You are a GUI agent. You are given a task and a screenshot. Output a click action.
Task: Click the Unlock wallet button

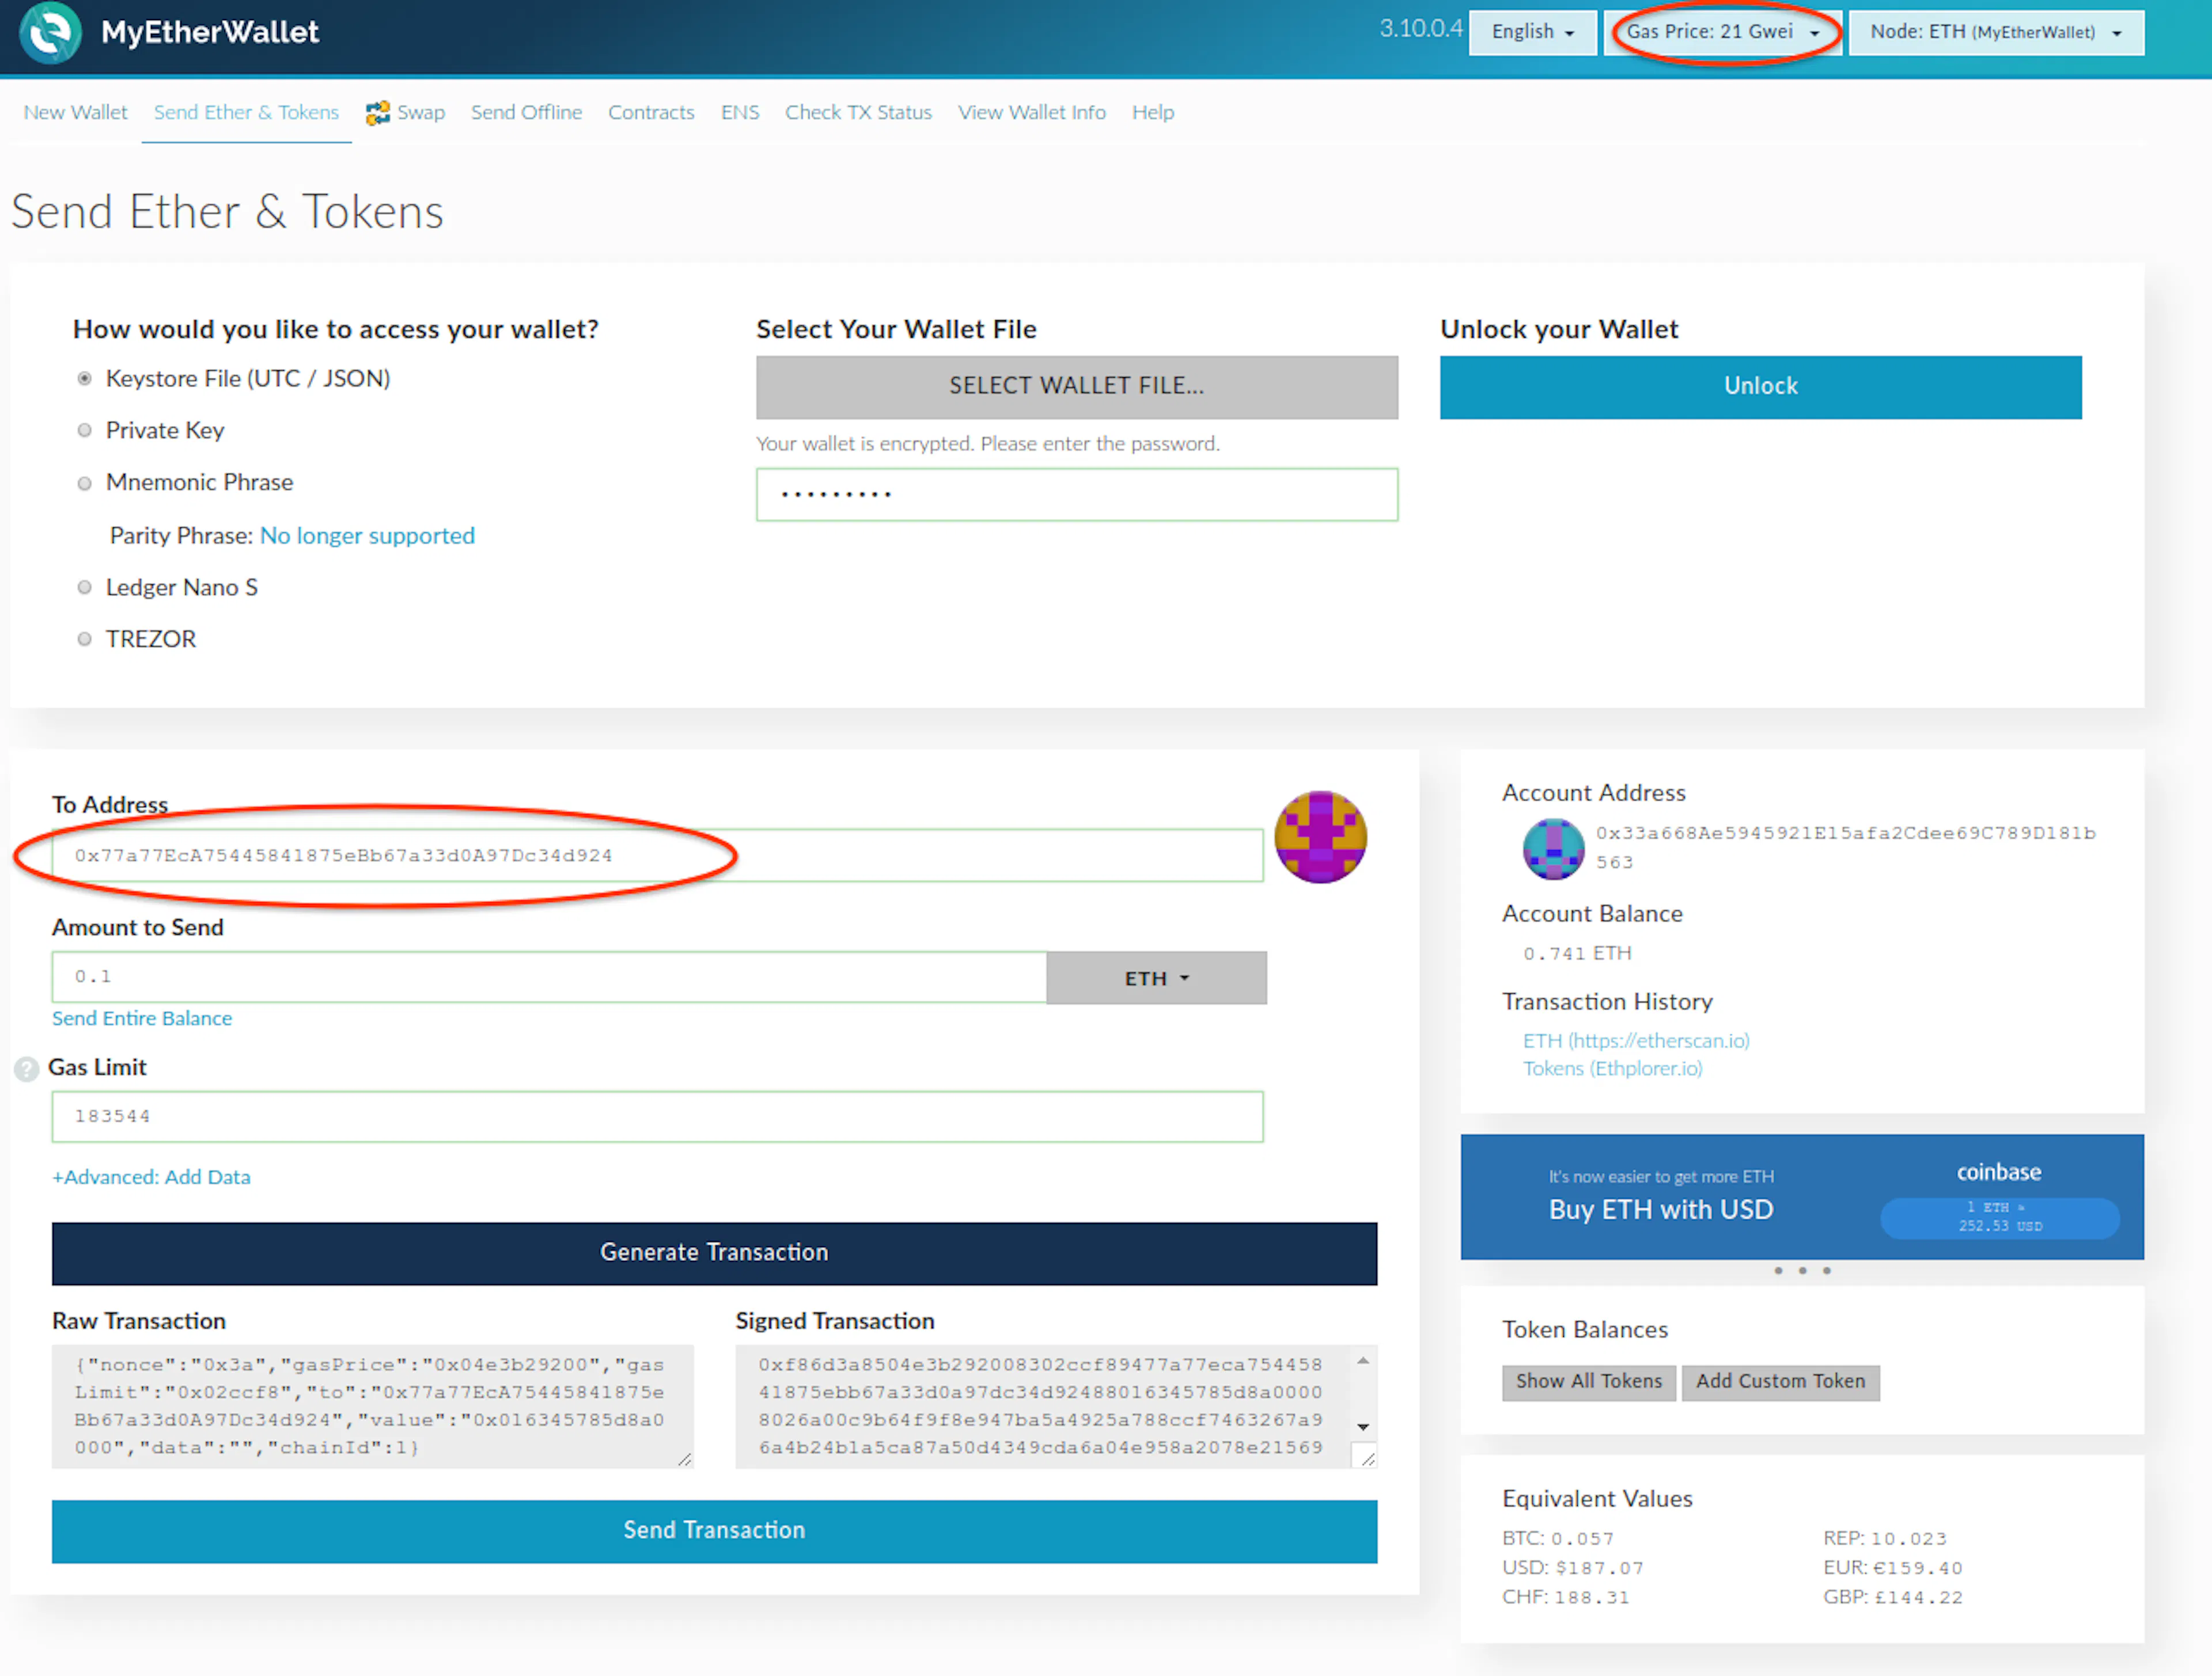click(x=1760, y=387)
